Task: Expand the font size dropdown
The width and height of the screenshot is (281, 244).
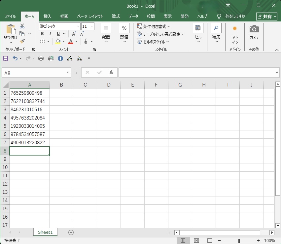Action: click(92, 26)
